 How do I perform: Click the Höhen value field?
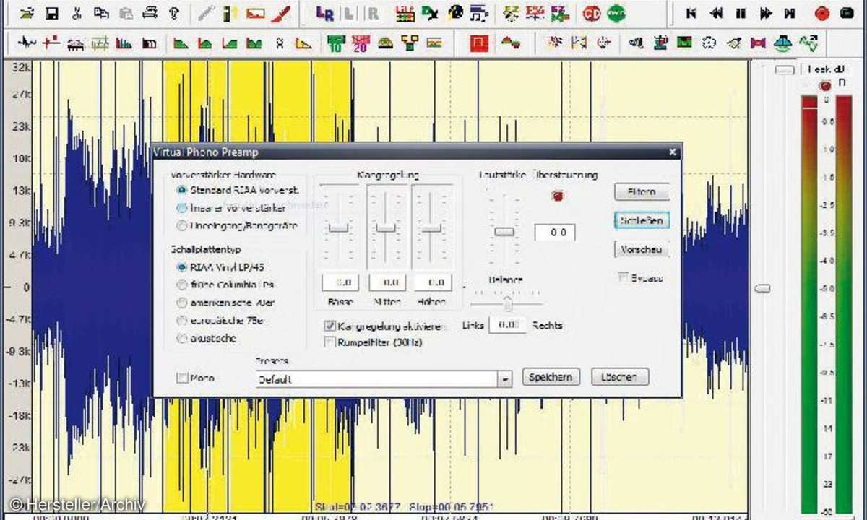433,282
